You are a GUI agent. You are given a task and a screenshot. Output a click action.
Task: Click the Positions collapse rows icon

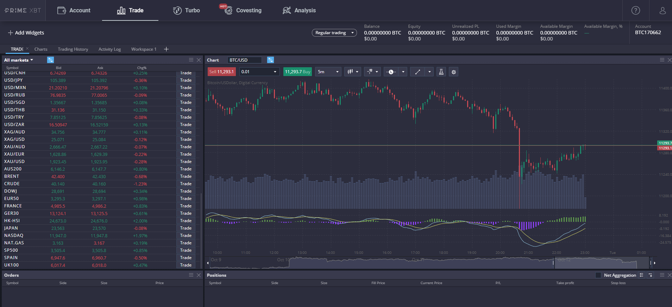click(650, 275)
